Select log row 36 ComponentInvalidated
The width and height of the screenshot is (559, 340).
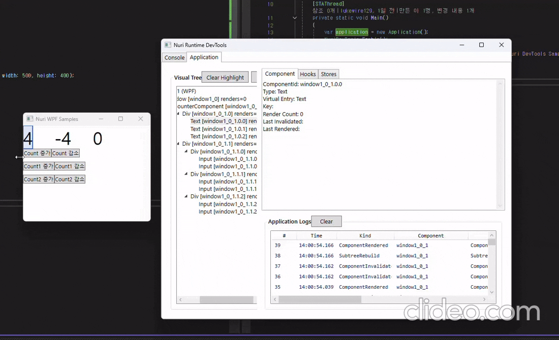pos(380,276)
